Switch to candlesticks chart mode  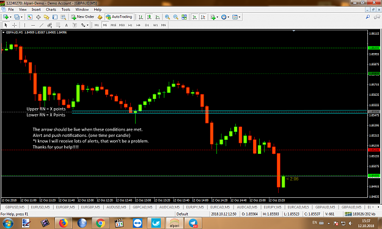[x=149, y=17]
